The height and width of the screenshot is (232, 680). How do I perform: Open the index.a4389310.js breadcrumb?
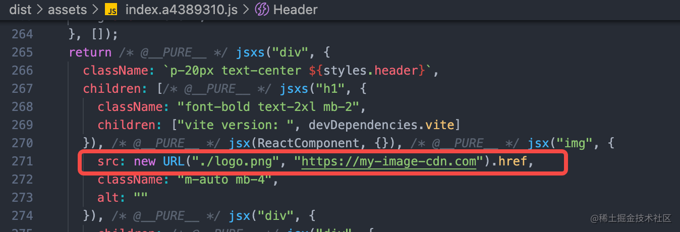(x=181, y=10)
